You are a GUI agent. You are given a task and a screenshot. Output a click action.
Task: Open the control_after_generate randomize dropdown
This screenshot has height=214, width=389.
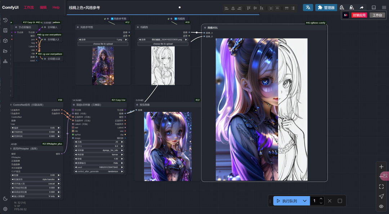coord(99,171)
